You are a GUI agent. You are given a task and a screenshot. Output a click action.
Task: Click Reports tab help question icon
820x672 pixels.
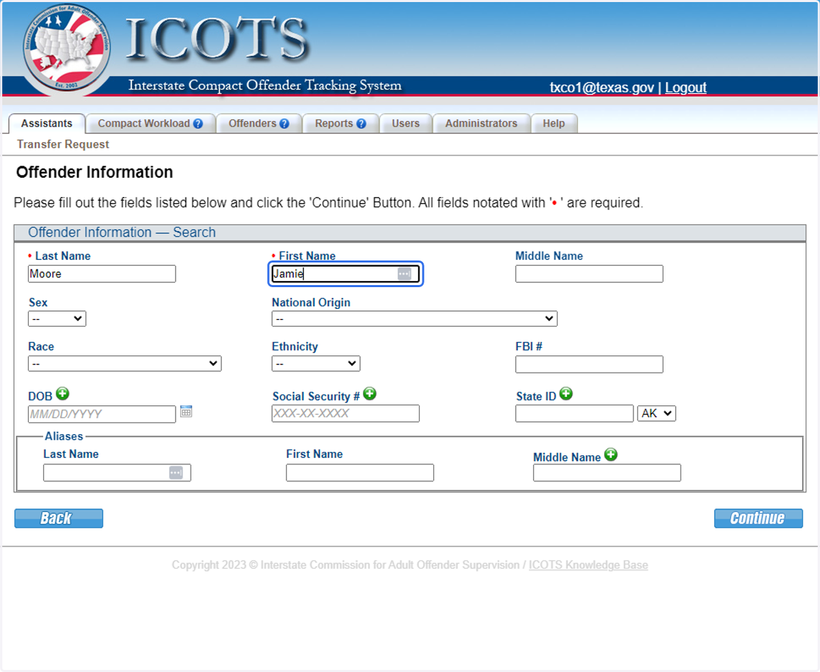tap(361, 124)
